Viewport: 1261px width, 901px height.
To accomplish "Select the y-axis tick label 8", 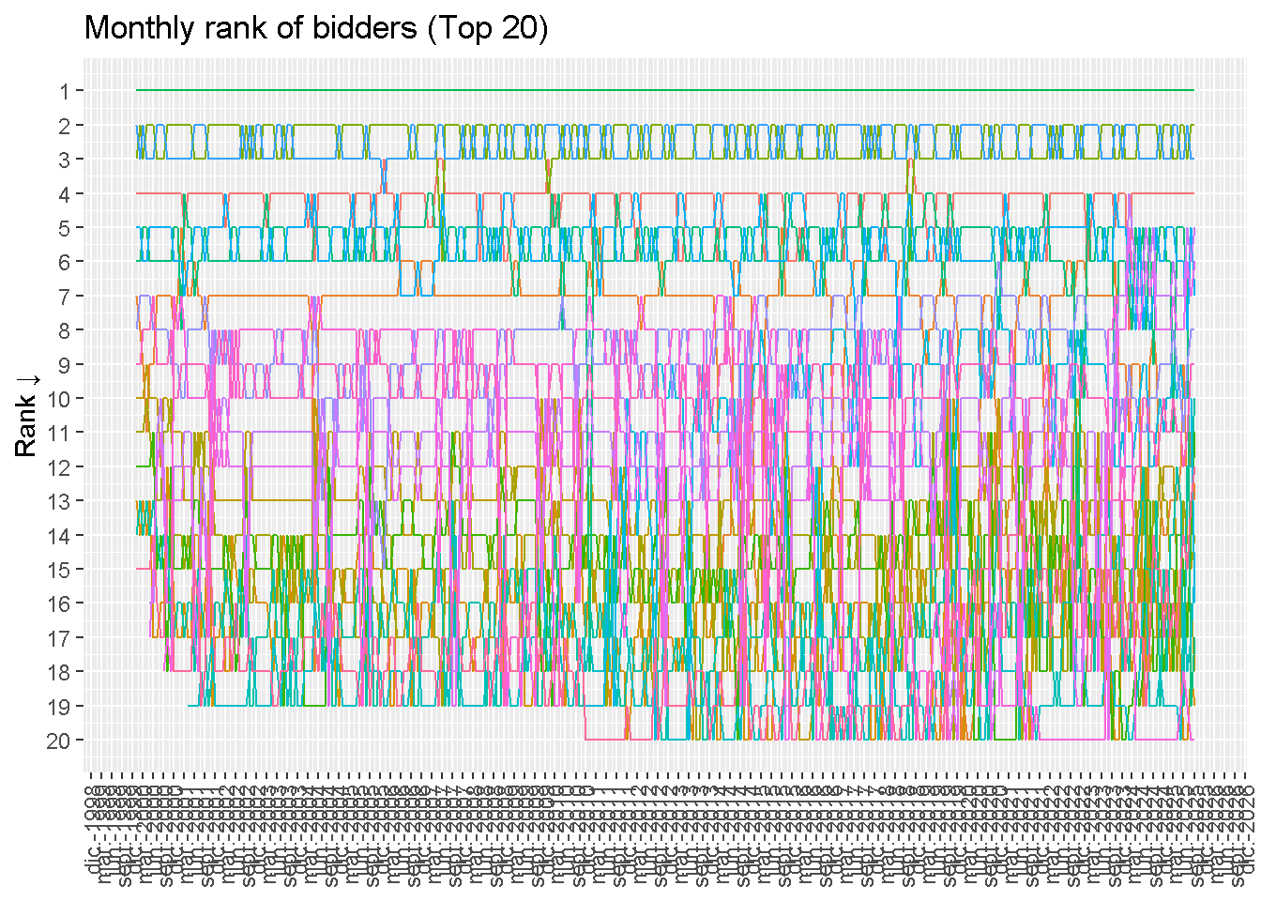I will [64, 330].
